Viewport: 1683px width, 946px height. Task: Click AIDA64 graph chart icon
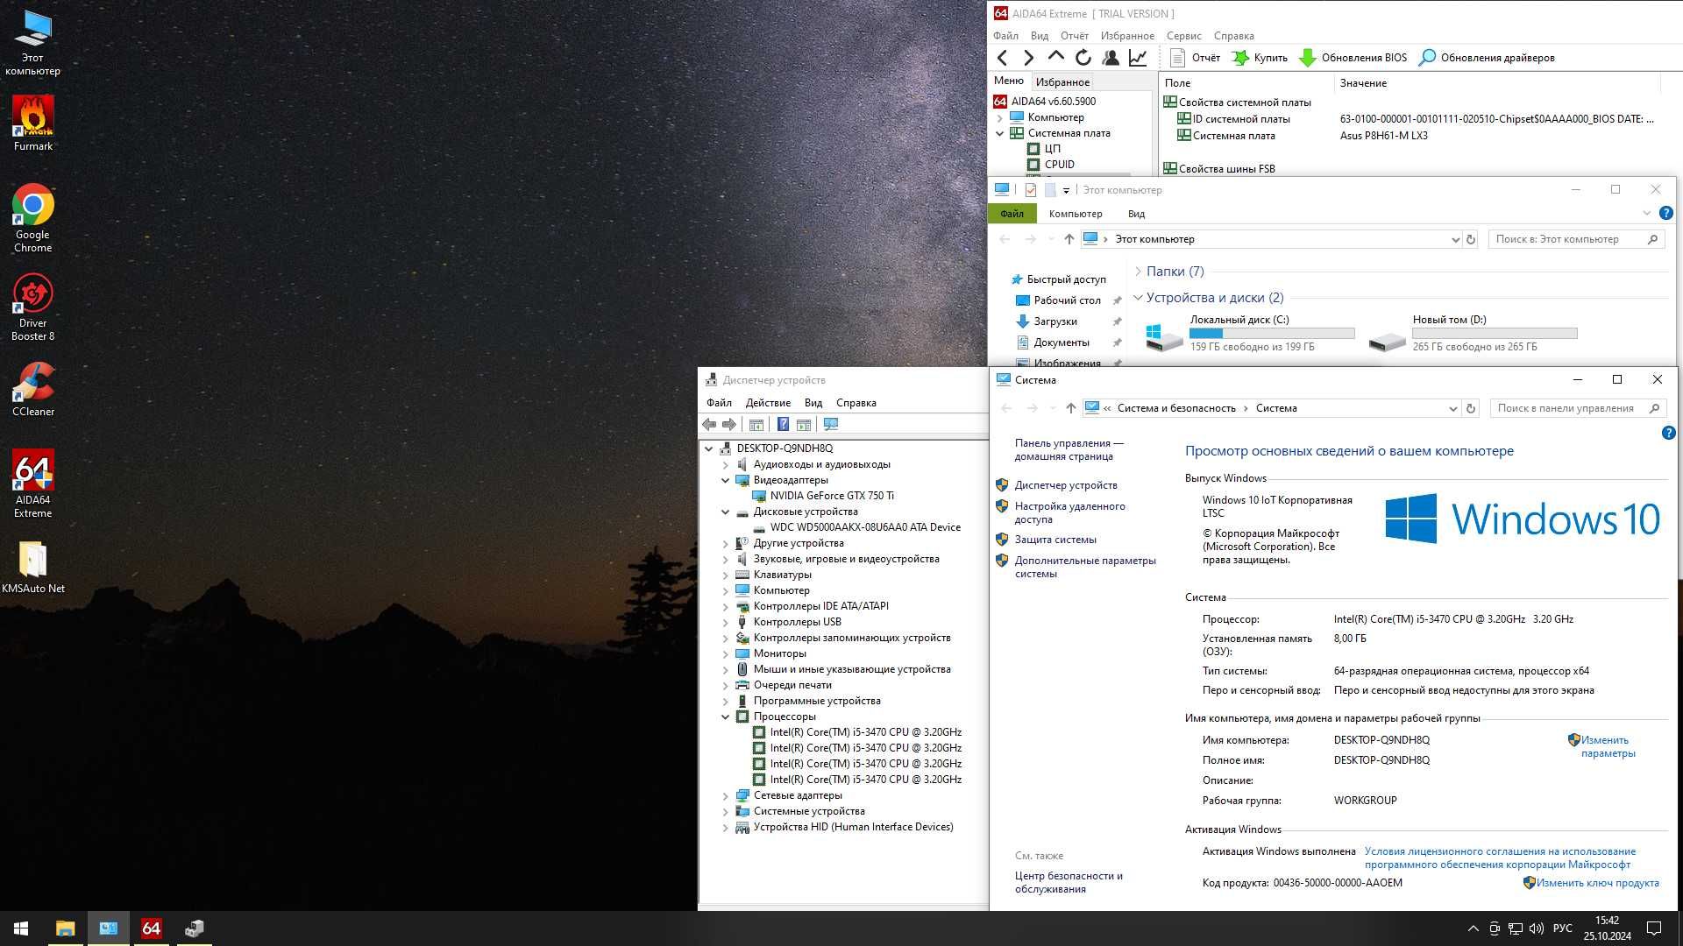pyautogui.click(x=1138, y=58)
